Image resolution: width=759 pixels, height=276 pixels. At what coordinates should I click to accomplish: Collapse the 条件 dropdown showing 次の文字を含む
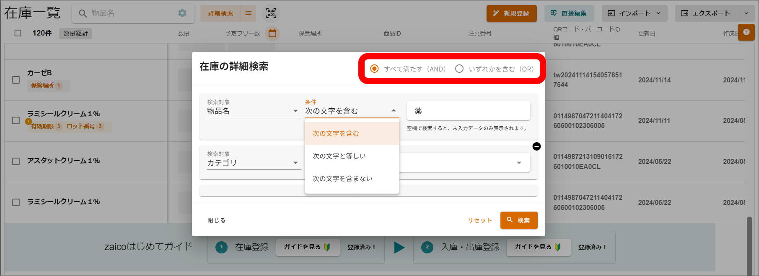point(351,111)
